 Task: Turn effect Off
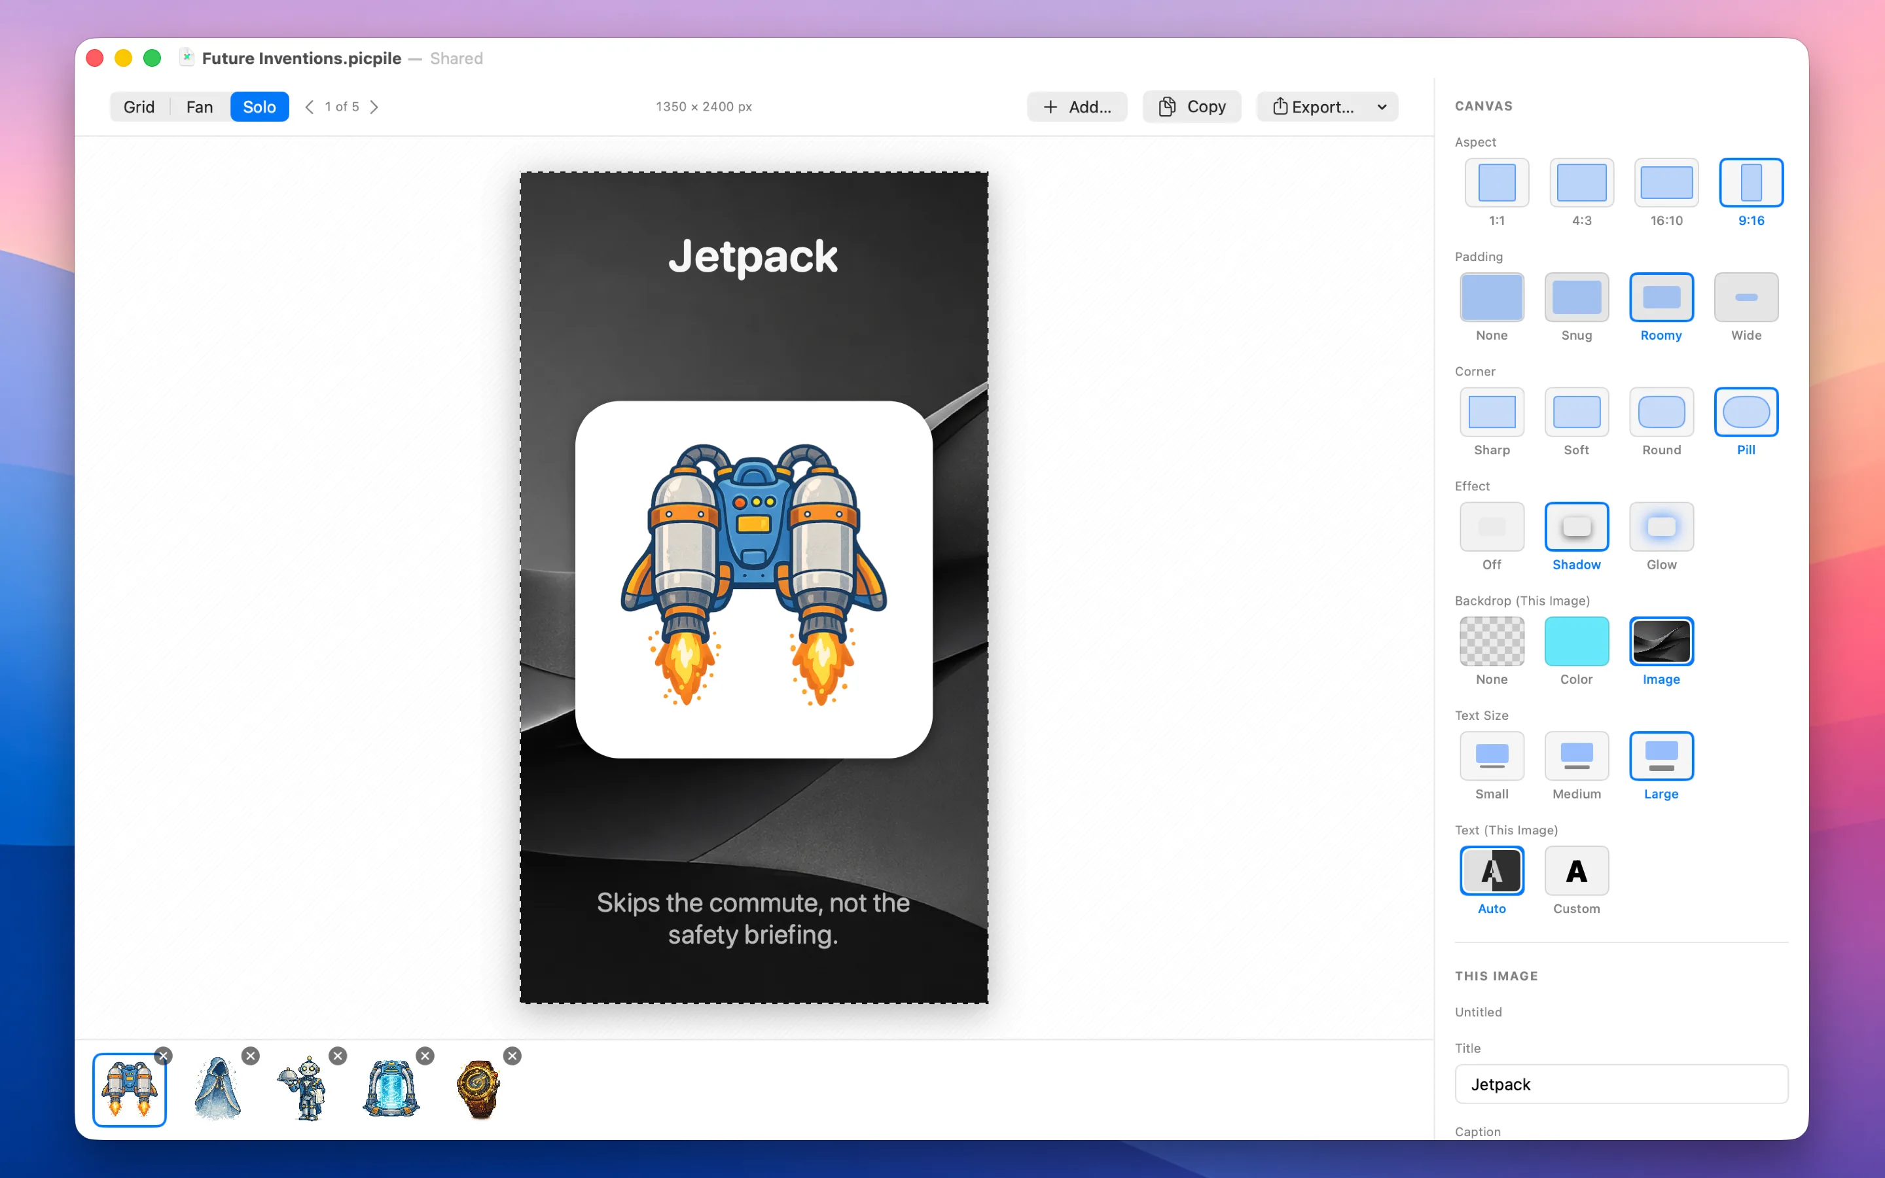pyautogui.click(x=1492, y=527)
